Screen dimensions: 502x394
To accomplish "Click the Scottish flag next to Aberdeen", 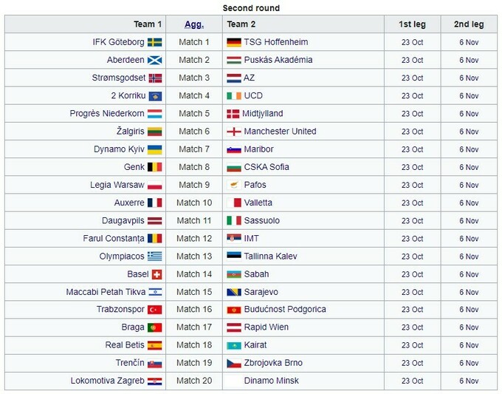I will coord(155,60).
